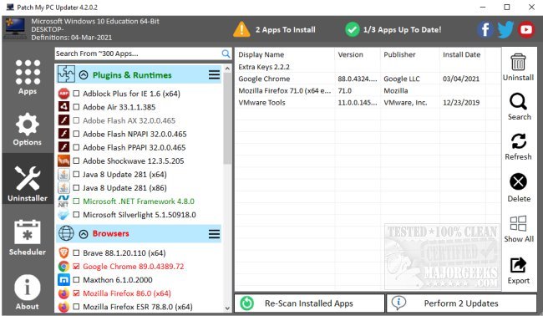Click Mozilla Firefox ESR 78.8.0 label
The image size is (543, 316).
(138, 307)
